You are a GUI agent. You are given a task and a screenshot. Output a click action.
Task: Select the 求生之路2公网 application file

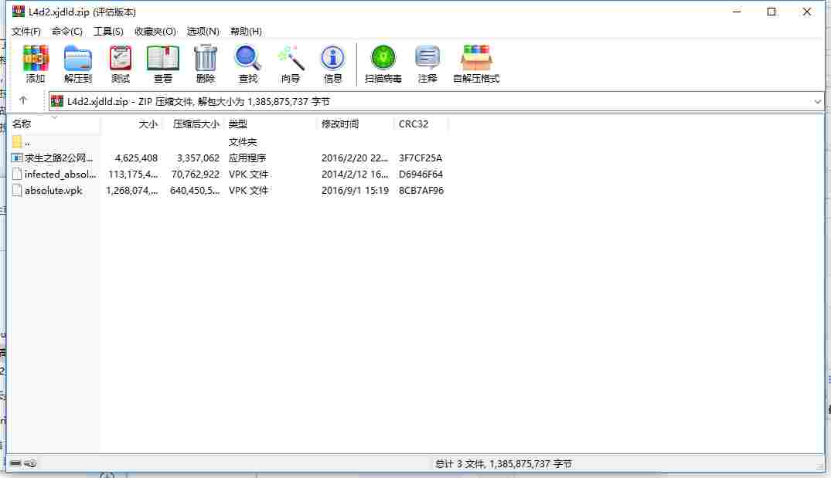click(229, 158)
